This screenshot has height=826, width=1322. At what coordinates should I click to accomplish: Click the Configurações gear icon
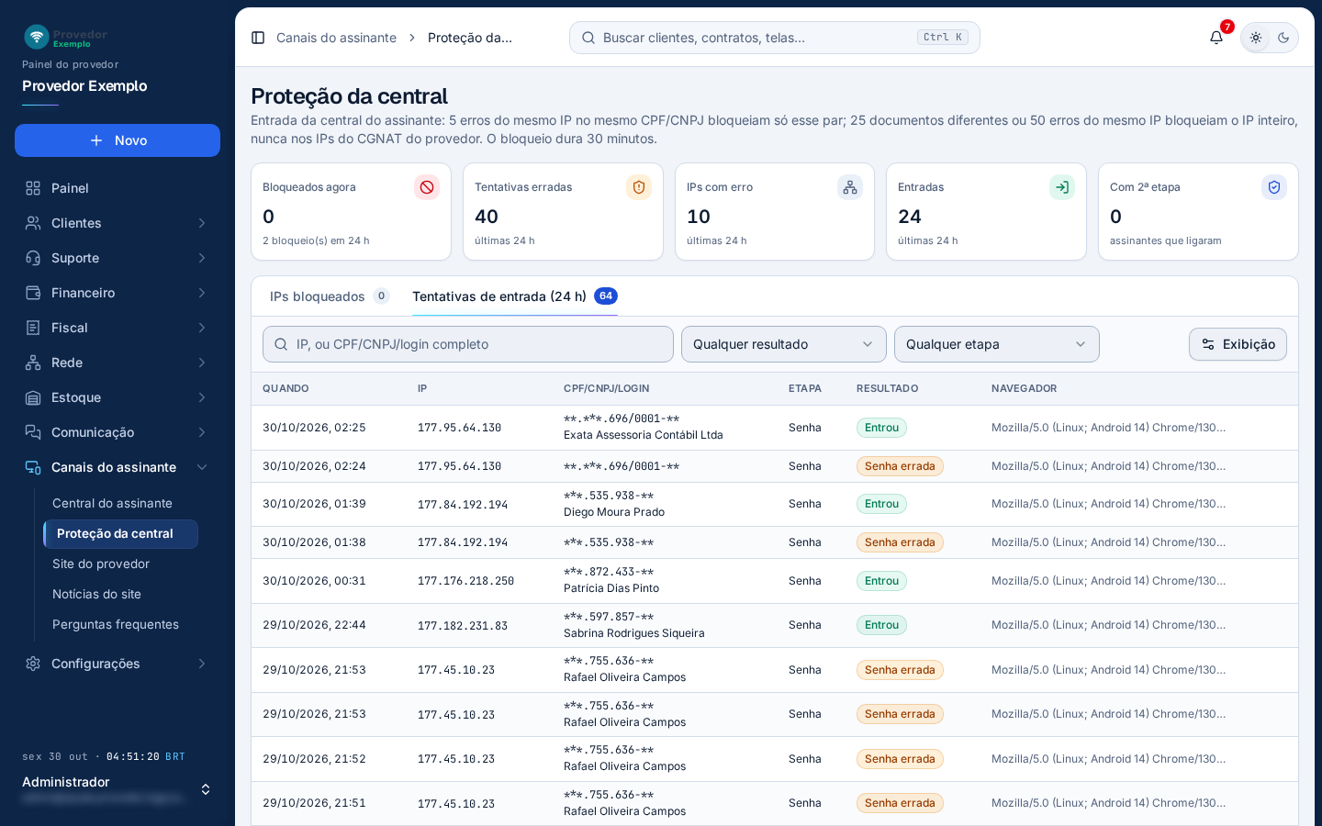(33, 664)
